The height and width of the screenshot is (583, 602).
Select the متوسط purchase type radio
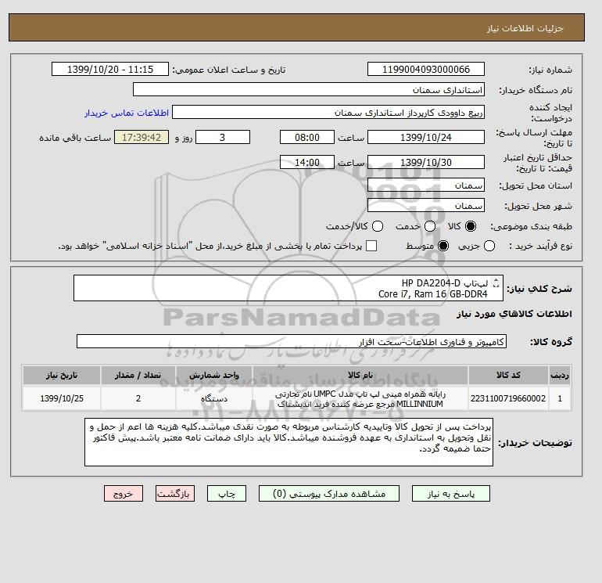(x=443, y=246)
